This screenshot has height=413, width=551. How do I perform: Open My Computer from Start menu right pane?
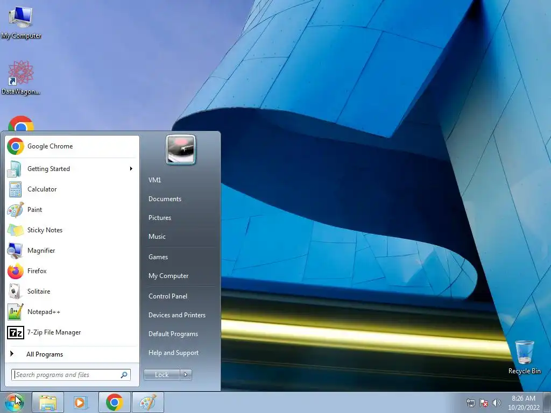(x=168, y=276)
